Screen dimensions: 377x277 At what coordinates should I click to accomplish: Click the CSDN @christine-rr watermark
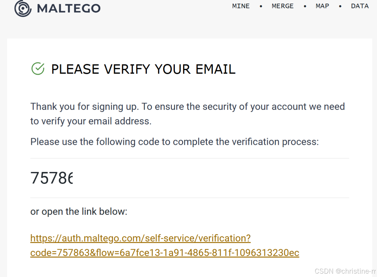(x=345, y=271)
